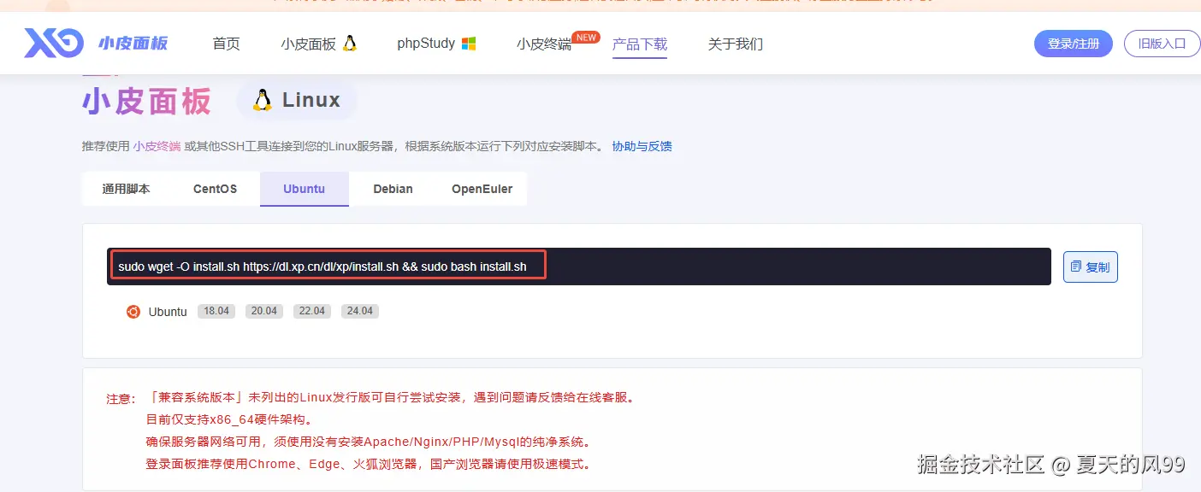This screenshot has height=492, width=1201.
Task: Click the NEW badge on 小皮终端
Action: click(586, 38)
